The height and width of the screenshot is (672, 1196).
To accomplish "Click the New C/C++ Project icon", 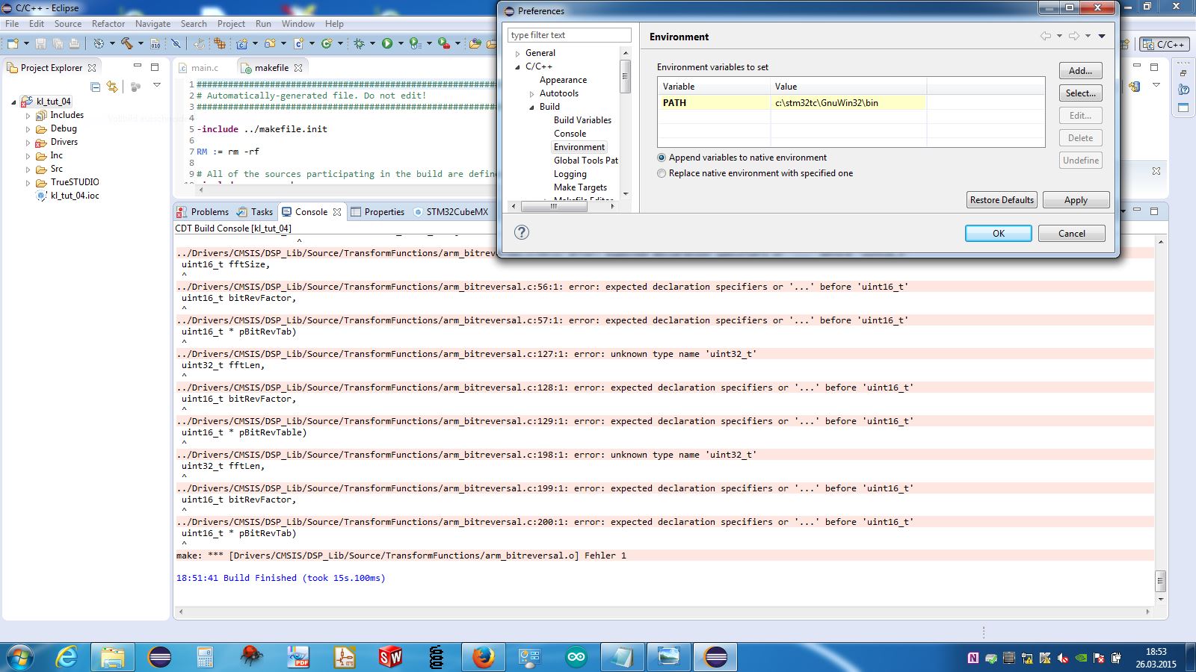I will (x=241, y=43).
